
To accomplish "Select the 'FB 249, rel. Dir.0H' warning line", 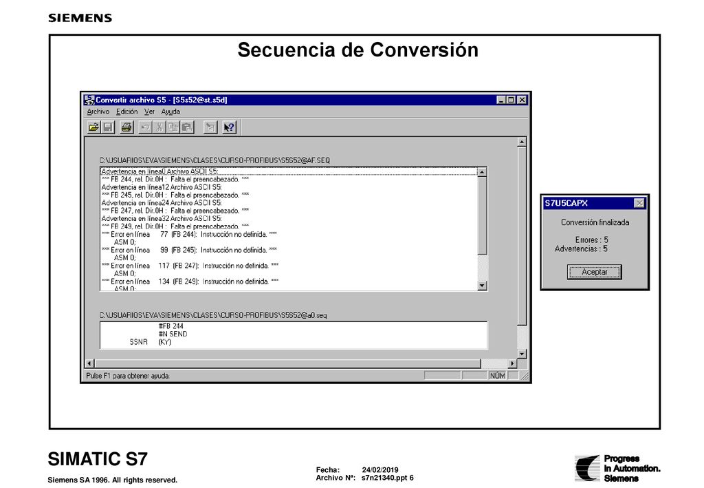I will [289, 226].
